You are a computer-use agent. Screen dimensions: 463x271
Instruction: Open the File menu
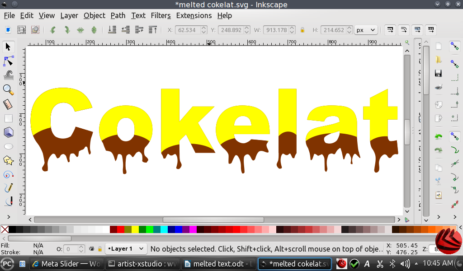coord(9,15)
